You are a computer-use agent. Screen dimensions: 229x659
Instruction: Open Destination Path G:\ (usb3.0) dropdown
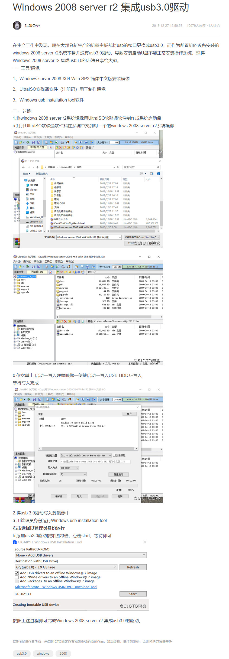tap(66, 567)
